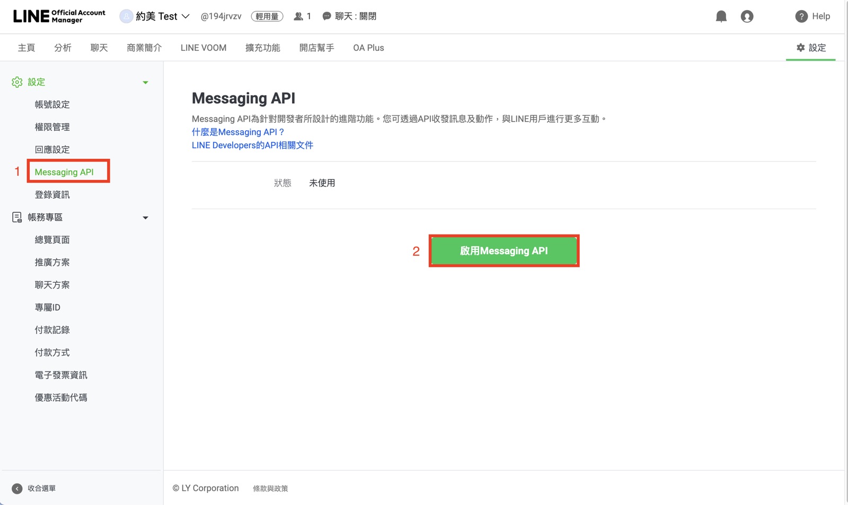Open the 什麼是Messaging API？ link

(x=238, y=132)
